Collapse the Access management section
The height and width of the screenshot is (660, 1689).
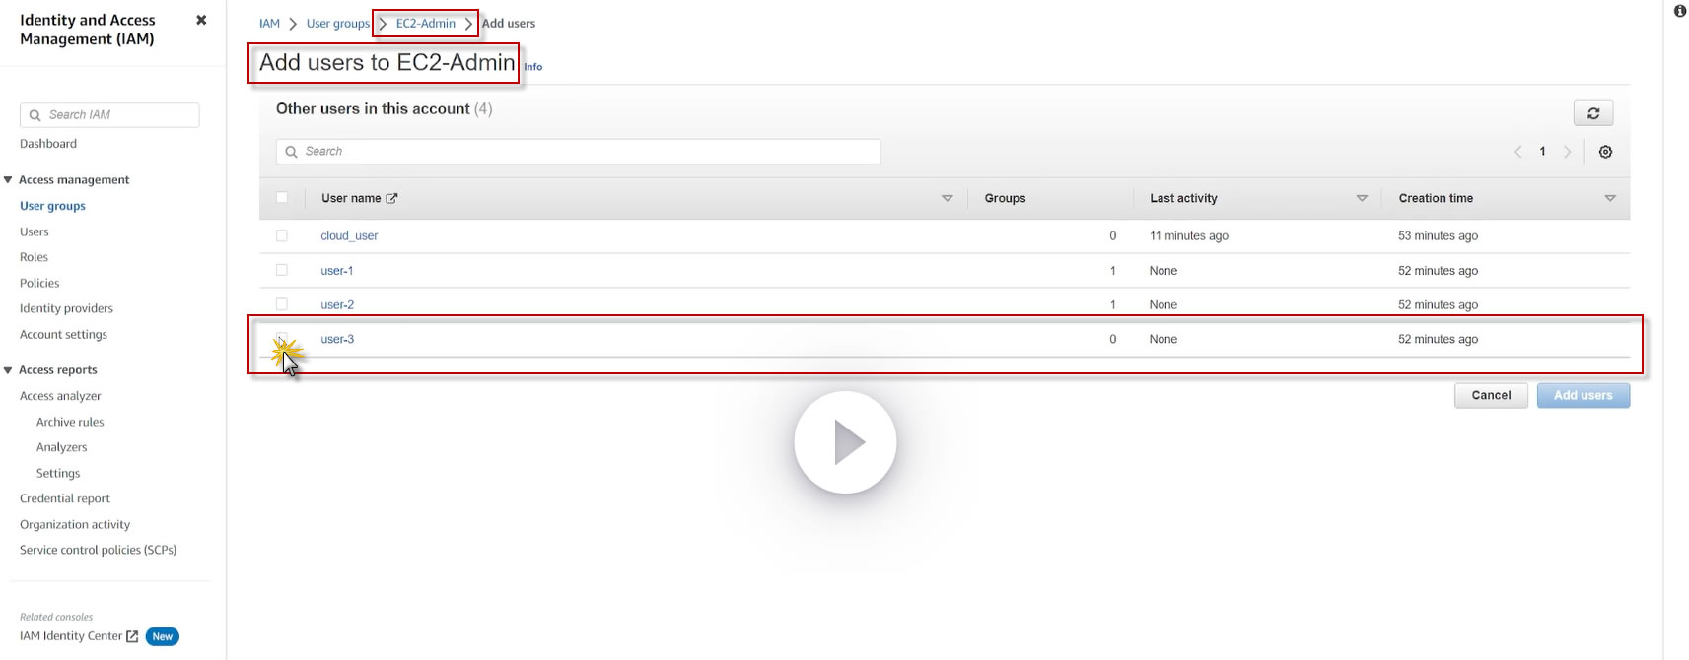(8, 179)
